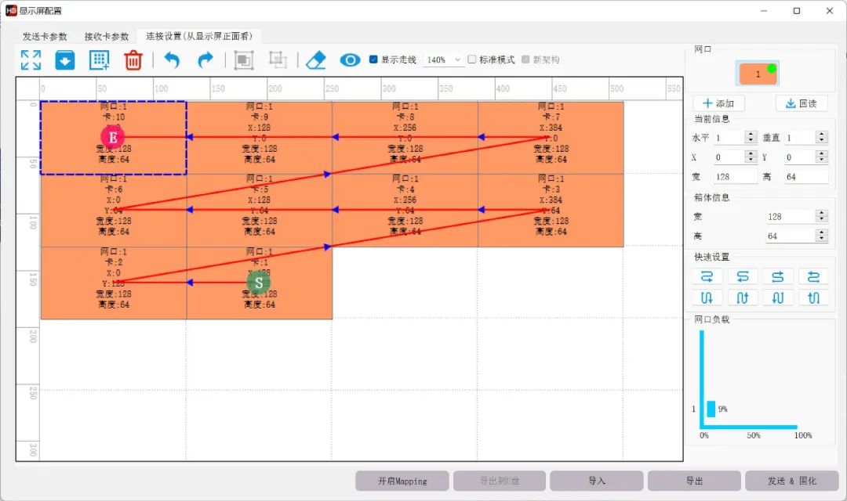Redo the last undone action
This screenshot has width=847, height=501.
point(205,59)
